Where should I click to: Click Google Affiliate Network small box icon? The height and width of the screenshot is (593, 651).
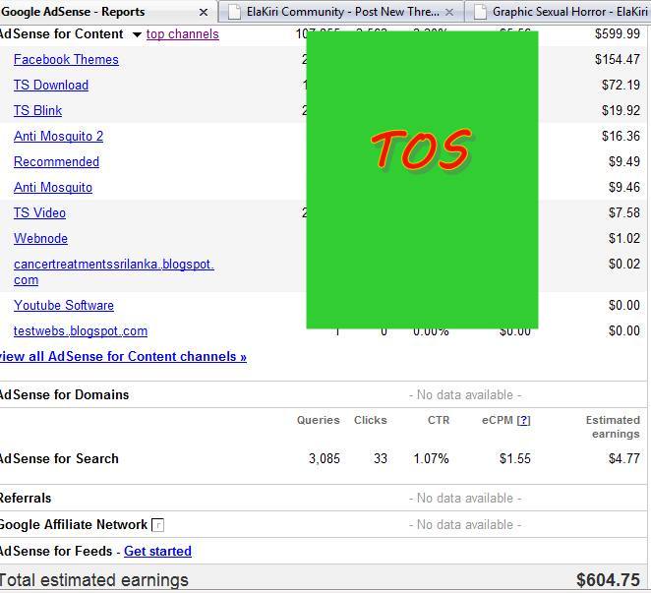point(157,525)
